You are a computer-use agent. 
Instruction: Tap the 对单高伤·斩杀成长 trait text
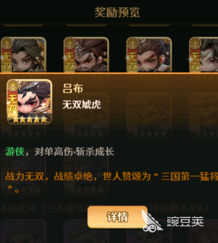point(74,151)
